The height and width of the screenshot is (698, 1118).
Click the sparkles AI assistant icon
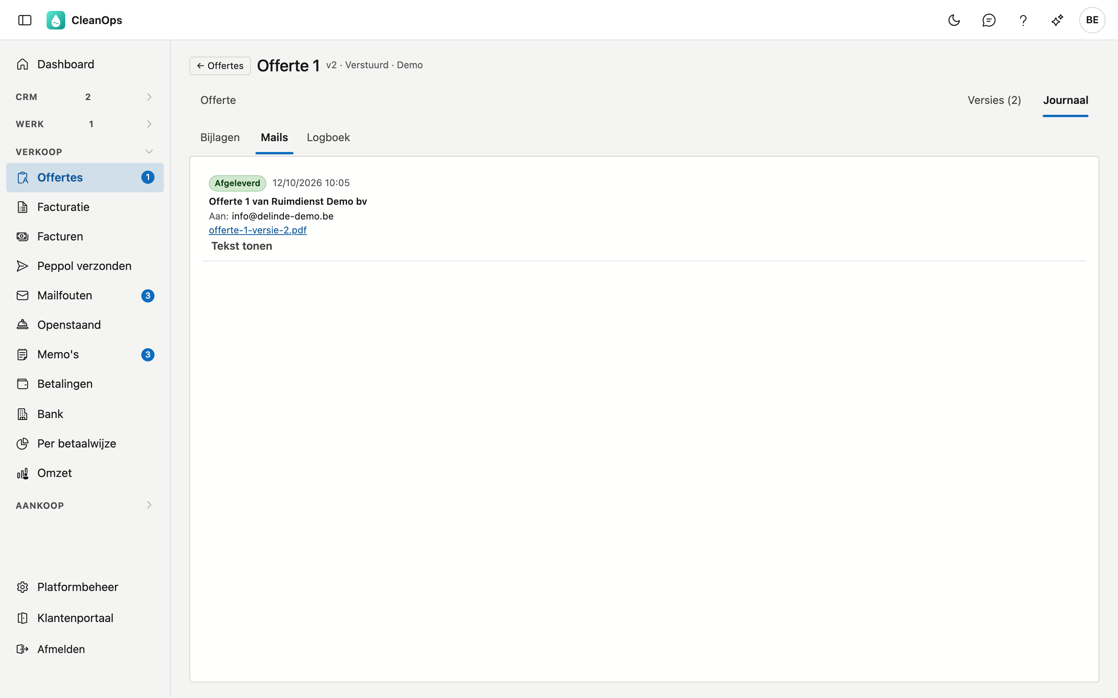pyautogui.click(x=1057, y=20)
